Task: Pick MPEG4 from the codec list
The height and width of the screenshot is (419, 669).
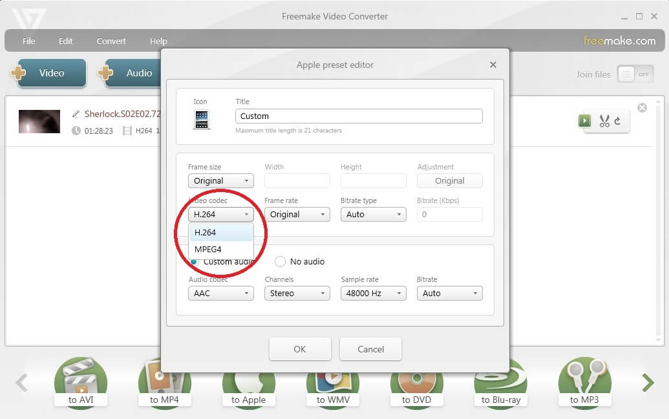Action: click(x=221, y=249)
